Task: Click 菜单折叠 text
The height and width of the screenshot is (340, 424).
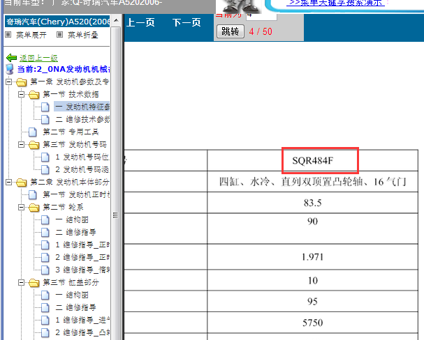Action: pos(82,35)
